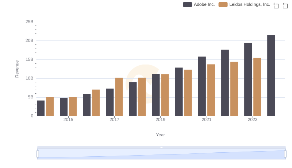Click the Adobe bar for 2018
The height and width of the screenshot is (168, 292).
(x=133, y=99)
